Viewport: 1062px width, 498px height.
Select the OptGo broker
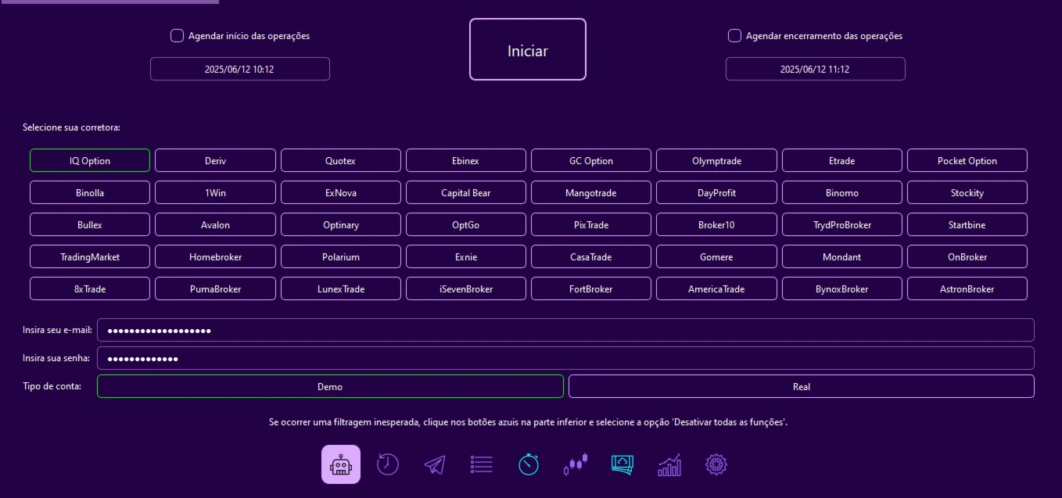click(466, 224)
